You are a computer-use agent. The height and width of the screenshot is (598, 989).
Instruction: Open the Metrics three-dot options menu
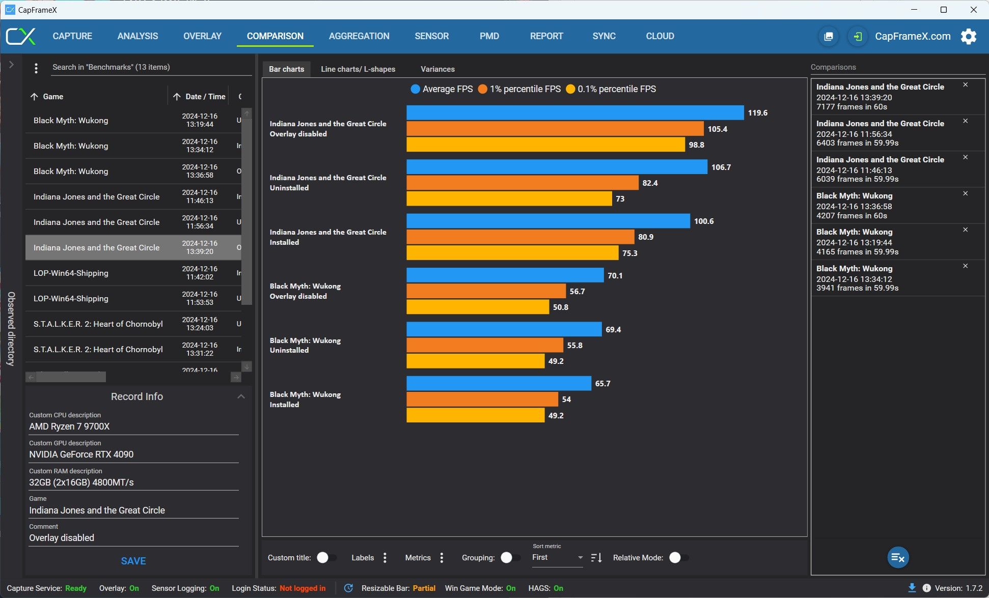tap(442, 558)
